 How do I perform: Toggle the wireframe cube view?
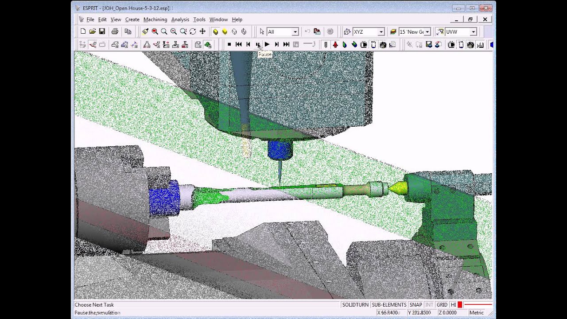tap(234, 31)
